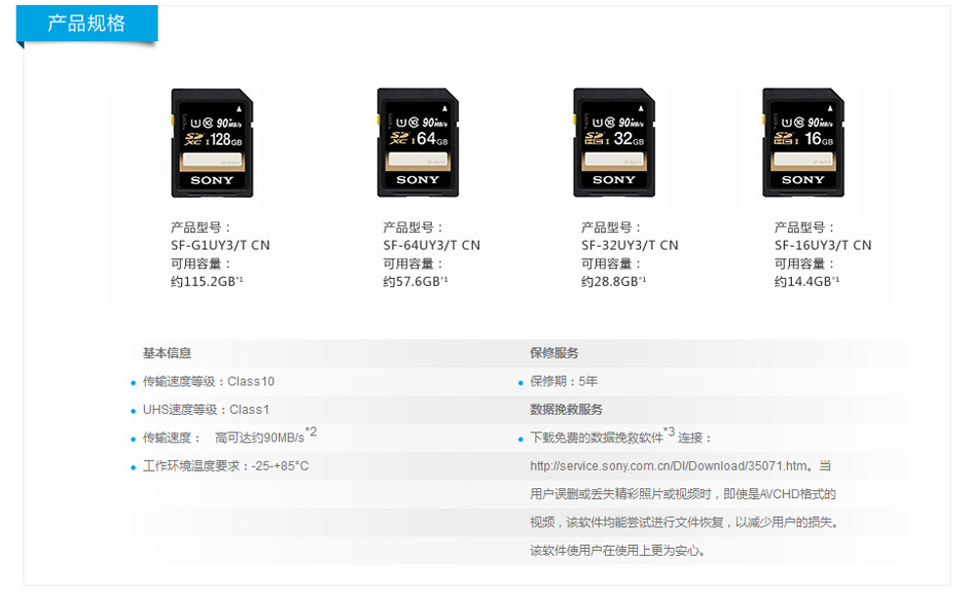Click the 产品规格 section header tab
The width and height of the screenshot is (969, 593).
pyautogui.click(x=87, y=23)
